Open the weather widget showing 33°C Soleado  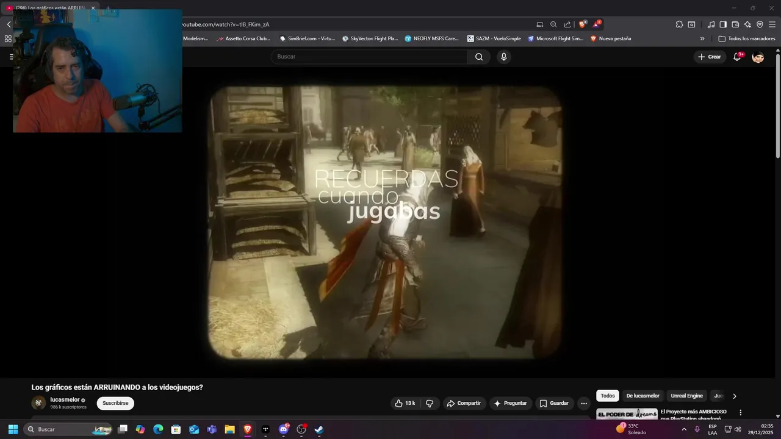pos(631,429)
